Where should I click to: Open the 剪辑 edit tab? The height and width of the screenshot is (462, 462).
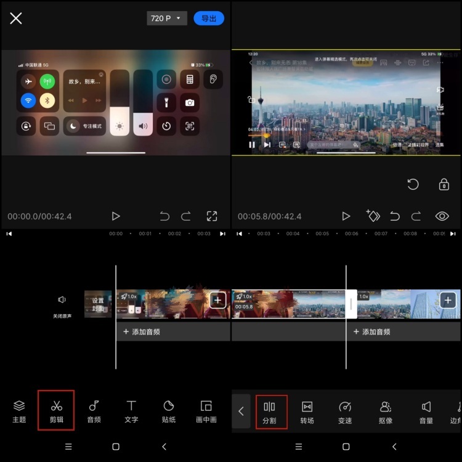tap(56, 411)
